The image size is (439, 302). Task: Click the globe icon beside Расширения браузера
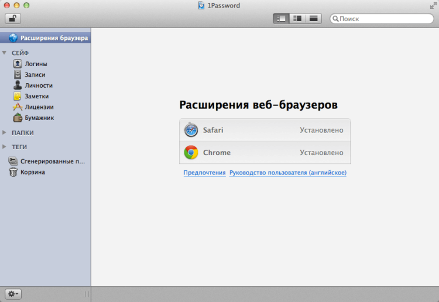pyautogui.click(x=13, y=38)
